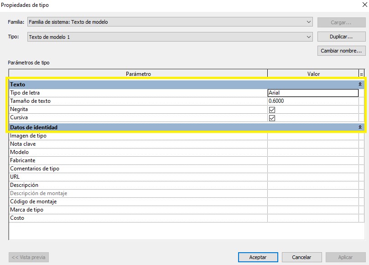Uncheck the Cursiva checkbox

272,118
